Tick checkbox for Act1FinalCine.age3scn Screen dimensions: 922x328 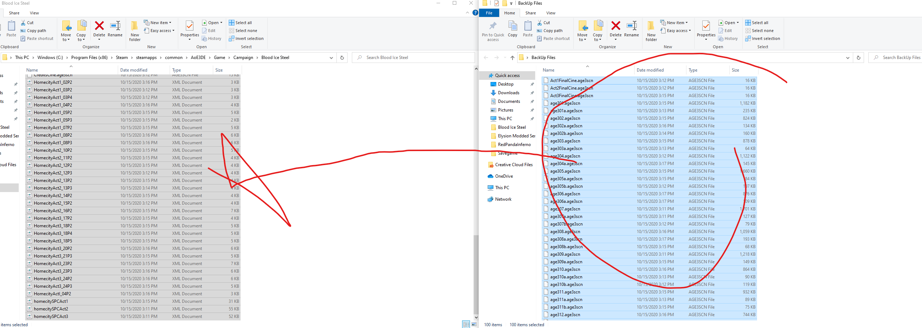coord(546,81)
